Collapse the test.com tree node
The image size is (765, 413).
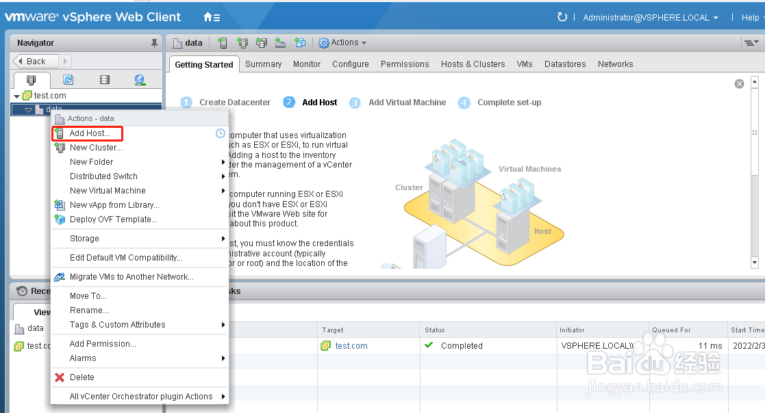[x=16, y=96]
